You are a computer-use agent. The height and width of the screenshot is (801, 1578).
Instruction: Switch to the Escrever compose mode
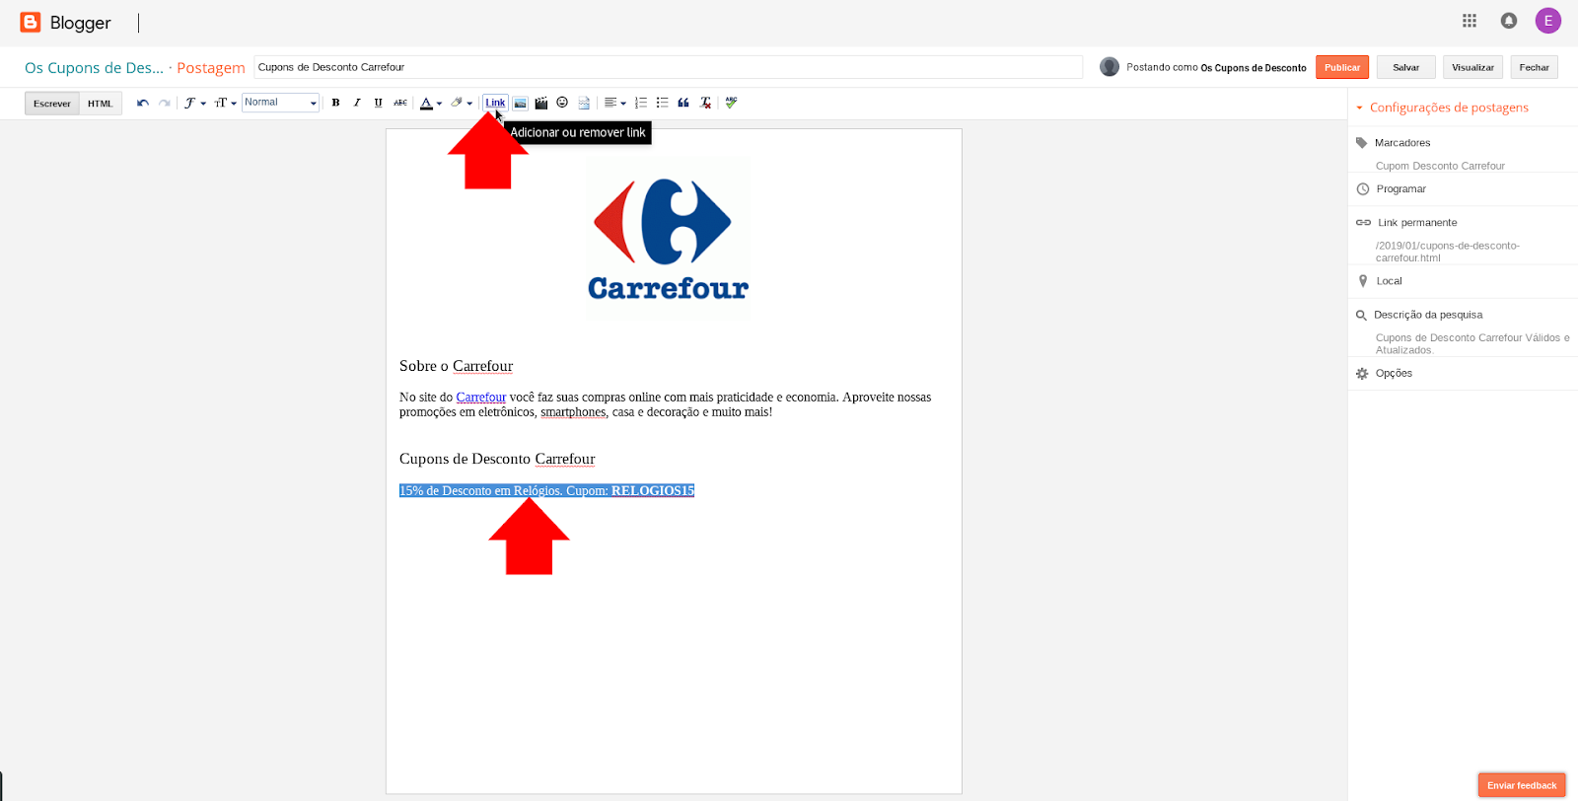coord(52,104)
